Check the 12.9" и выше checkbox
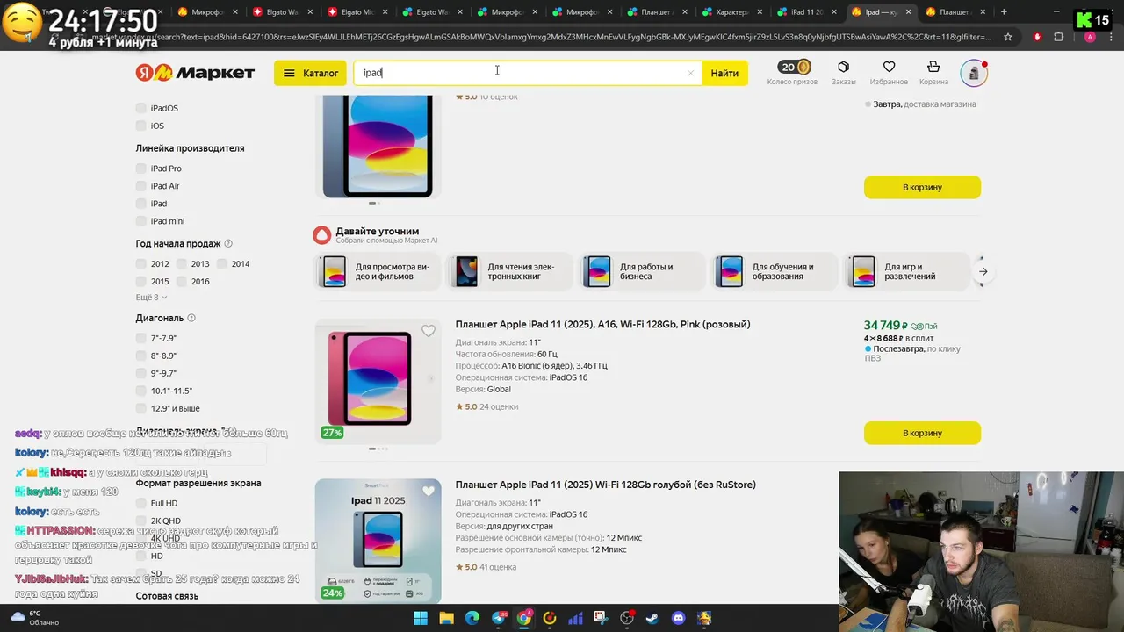Screen dimensions: 1124x632 click(x=140, y=408)
